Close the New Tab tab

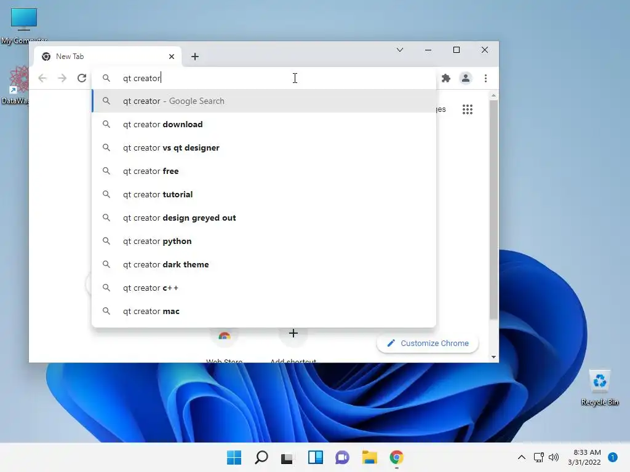coord(172,57)
